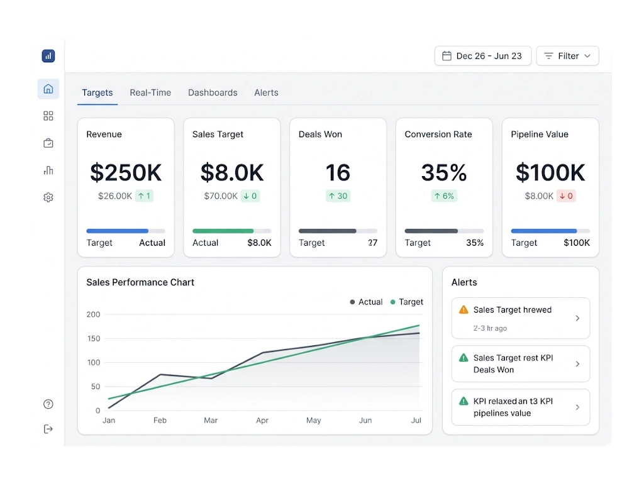Click green warning icon for KPI relaxed alert
Viewport: 644px width, 481px height.
tap(464, 401)
